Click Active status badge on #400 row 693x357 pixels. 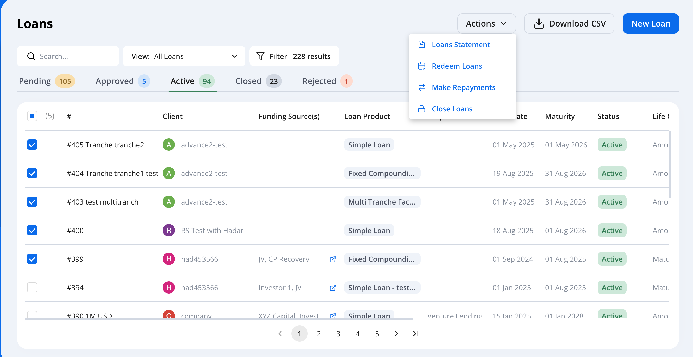612,230
